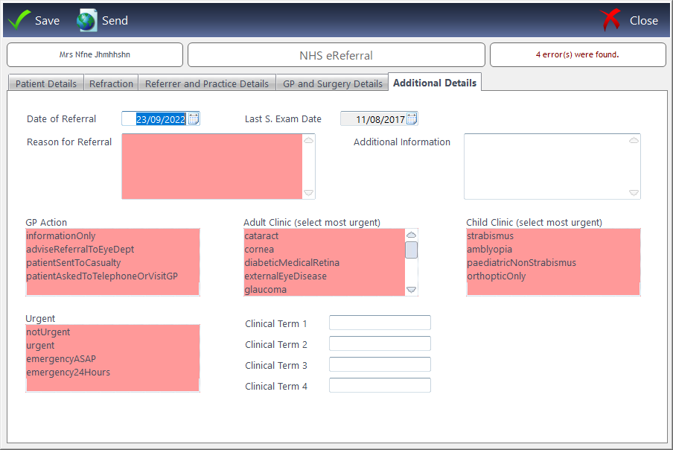The height and width of the screenshot is (450, 673).
Task: Open Referrer and Practice Details tab
Action: (207, 83)
